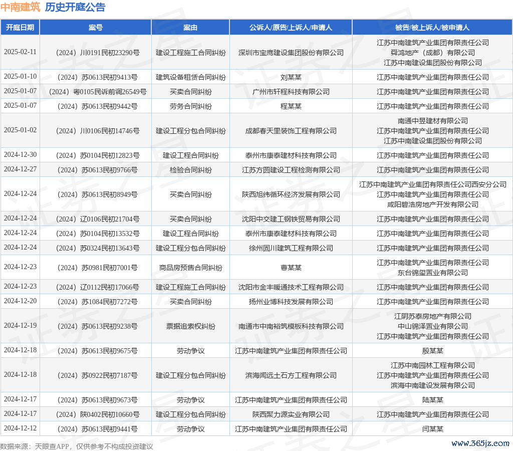This screenshot has width=513, height=451.
Task: Click plaintiff 刘某某
Action: click(x=291, y=77)
